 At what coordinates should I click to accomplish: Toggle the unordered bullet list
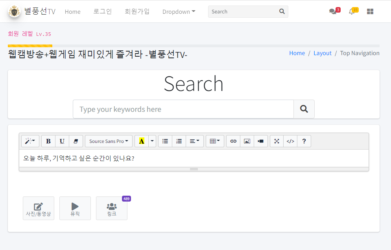pos(165,141)
